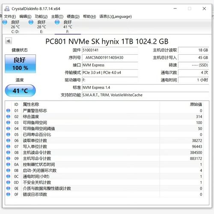This screenshot has width=214, height=214.
Task: Select the 不安全关机计数 attribute name
Action: 37,182
